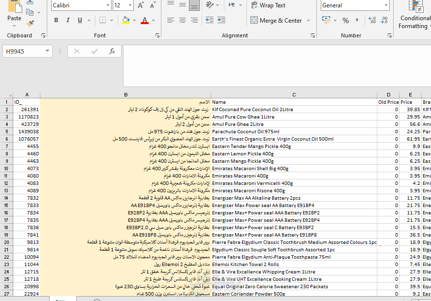Open Font settings dialog launcher
The image size is (431, 301).
157,35
